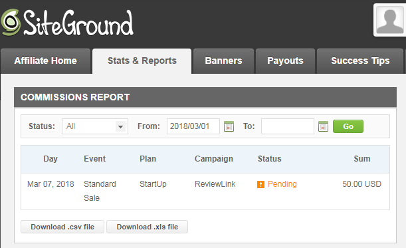Click the orange Pending warning icon
The width and height of the screenshot is (406, 248).
(x=260, y=184)
